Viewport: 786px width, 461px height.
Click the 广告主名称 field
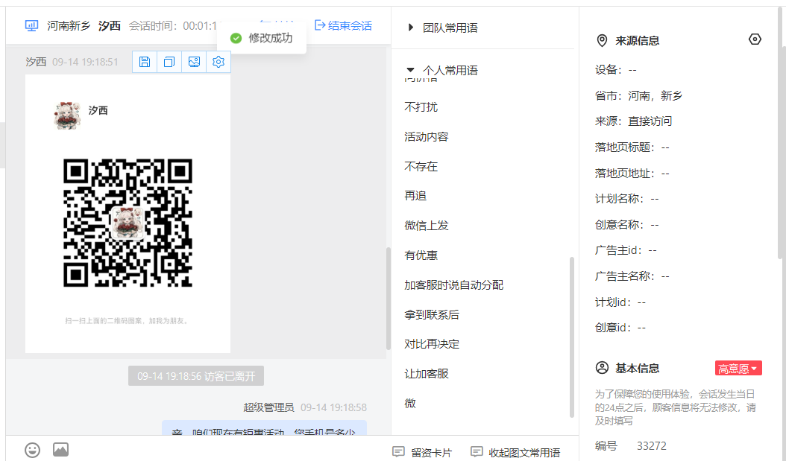[632, 276]
